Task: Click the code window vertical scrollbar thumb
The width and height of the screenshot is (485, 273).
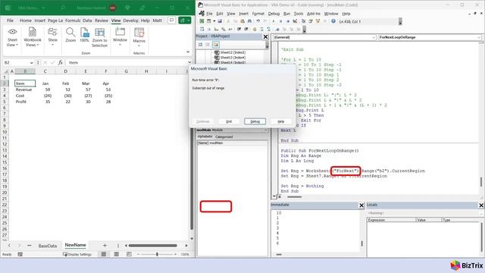Action: [481, 182]
